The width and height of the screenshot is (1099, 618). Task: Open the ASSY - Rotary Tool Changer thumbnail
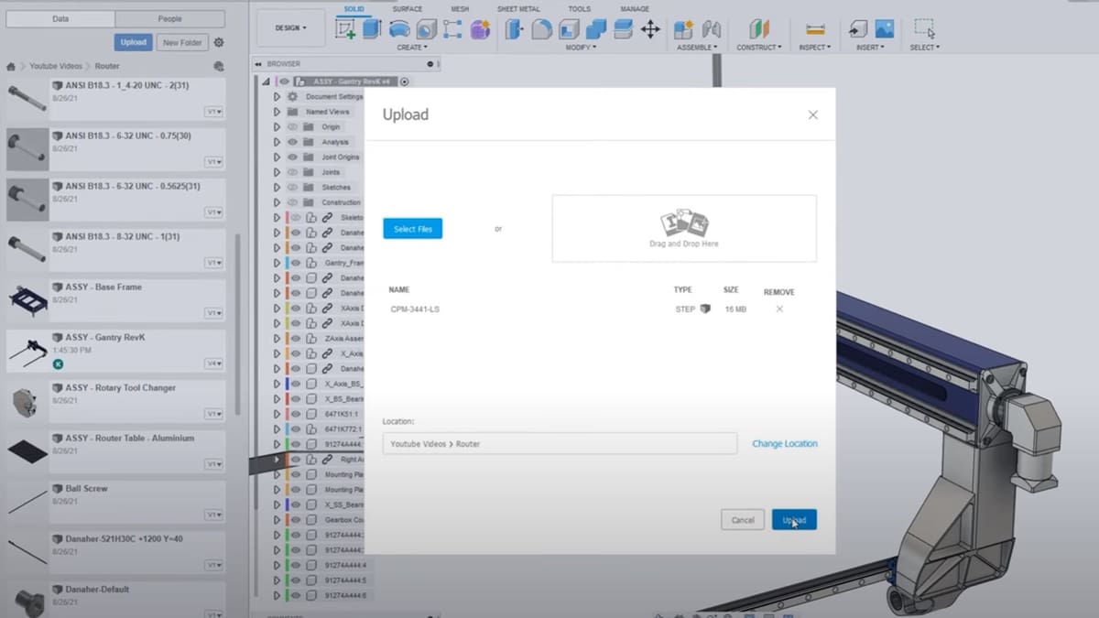click(x=27, y=401)
